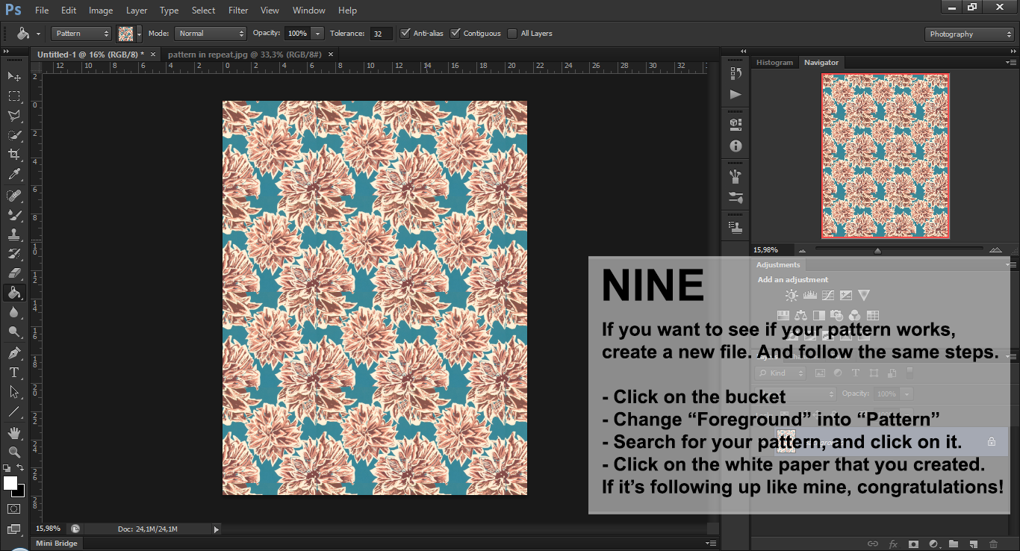Open the Filter menu
The height and width of the screenshot is (551, 1020).
238,10
